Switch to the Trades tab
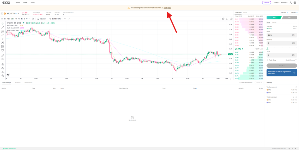 pyautogui.click(x=245, y=12)
